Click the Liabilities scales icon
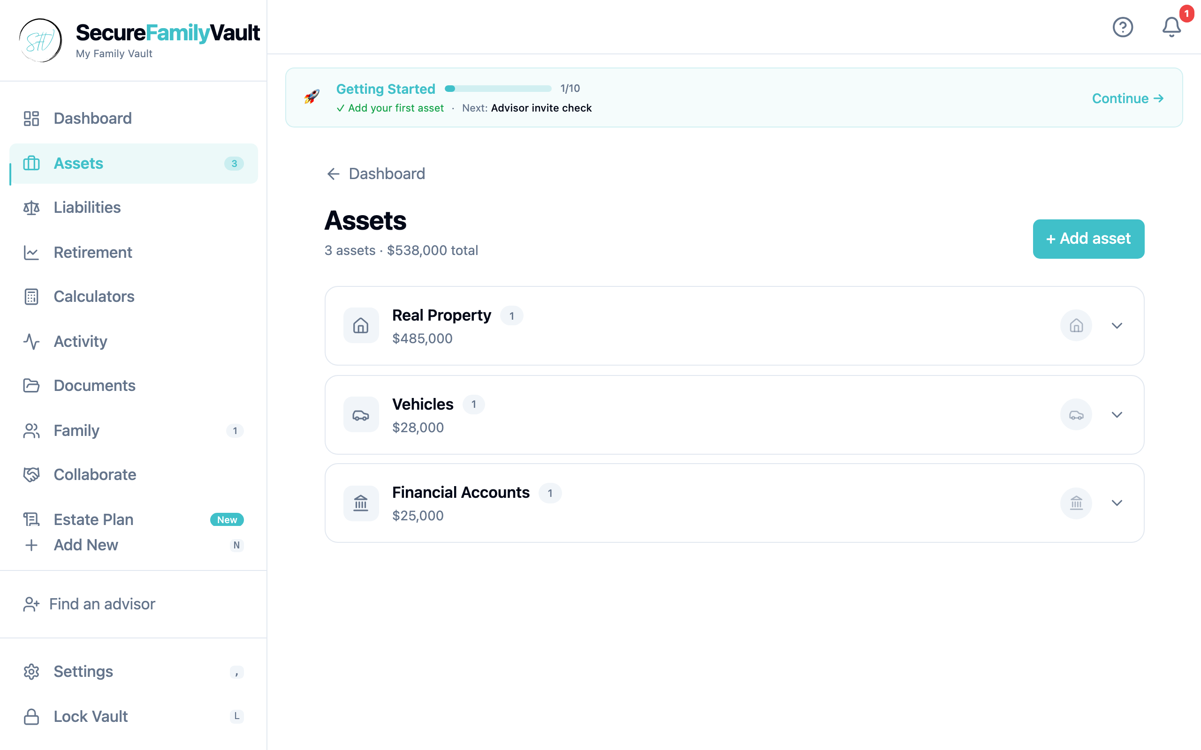Image resolution: width=1201 pixels, height=750 pixels. [31, 208]
